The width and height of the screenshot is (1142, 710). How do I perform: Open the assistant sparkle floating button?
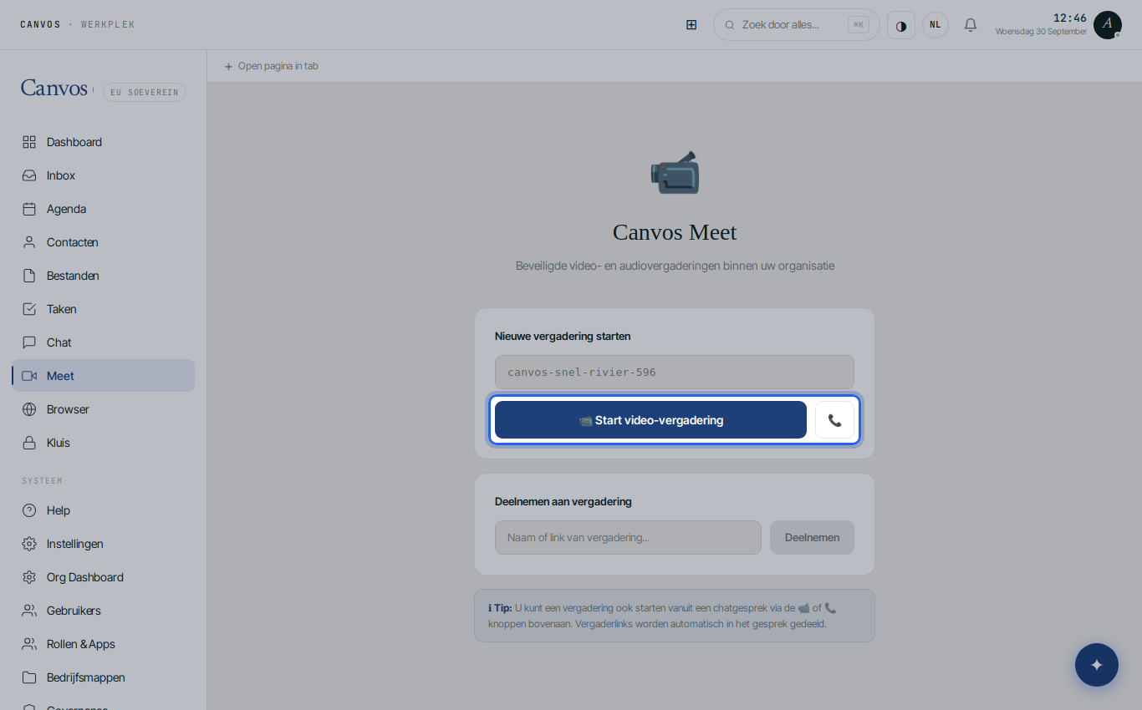(x=1097, y=665)
